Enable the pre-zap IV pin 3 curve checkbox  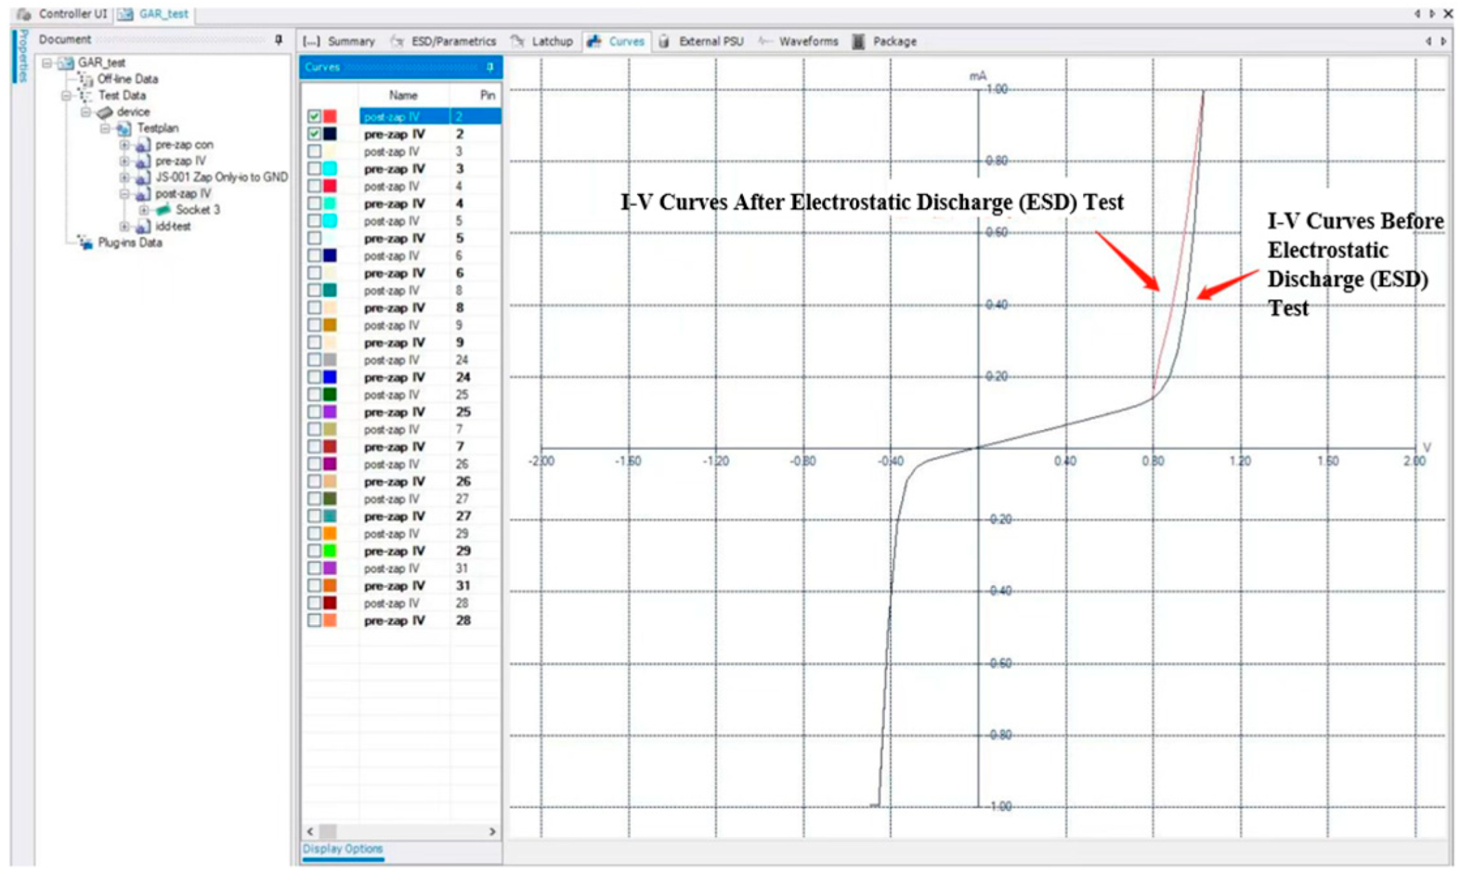[314, 169]
